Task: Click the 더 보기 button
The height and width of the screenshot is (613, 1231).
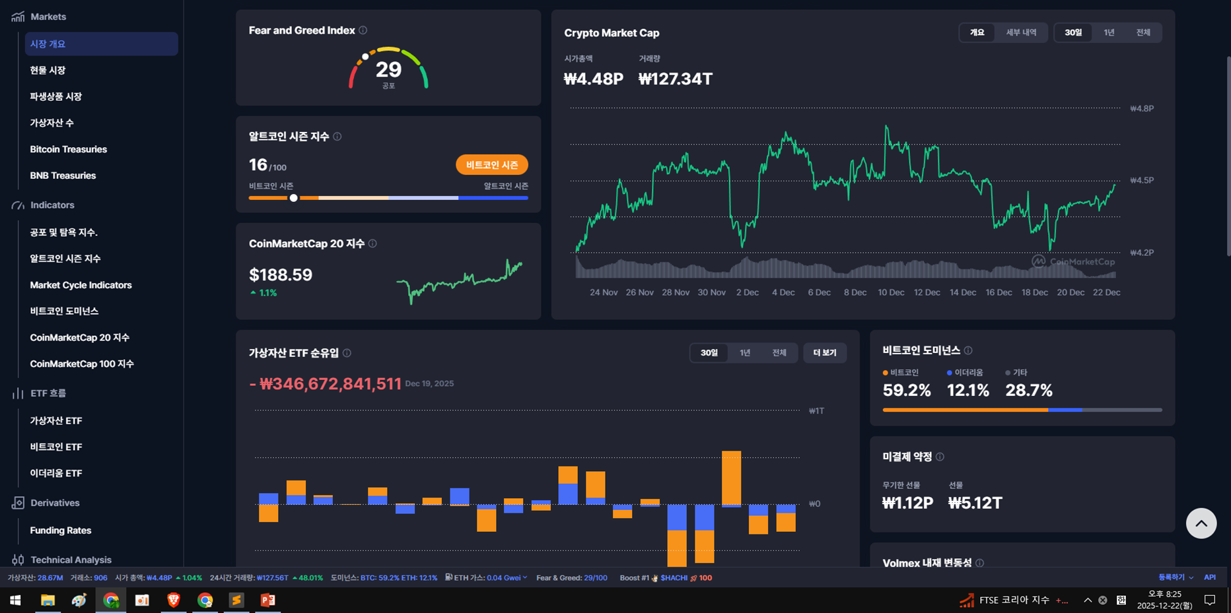Action: pos(825,353)
